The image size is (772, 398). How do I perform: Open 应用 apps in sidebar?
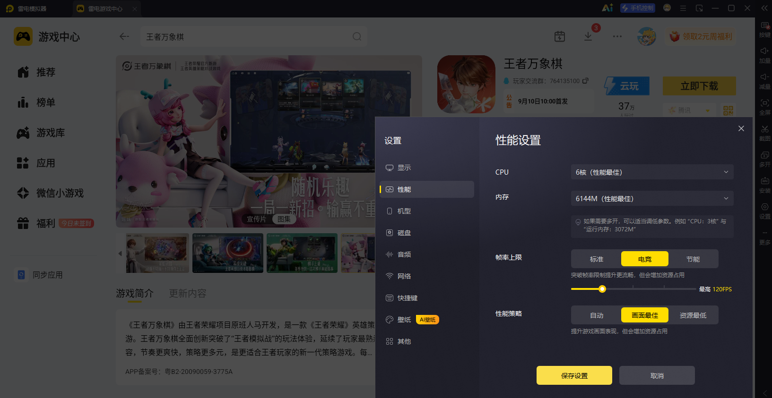(x=37, y=163)
